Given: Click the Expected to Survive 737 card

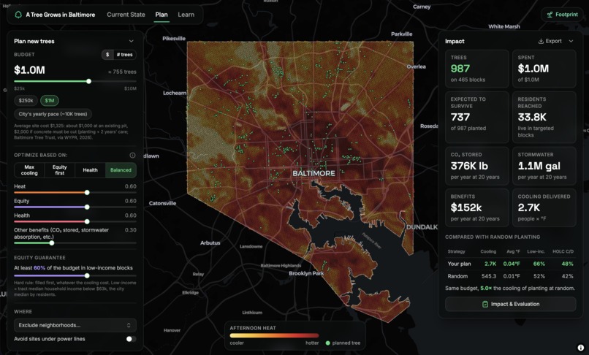Looking at the screenshot, I should click(x=477, y=117).
